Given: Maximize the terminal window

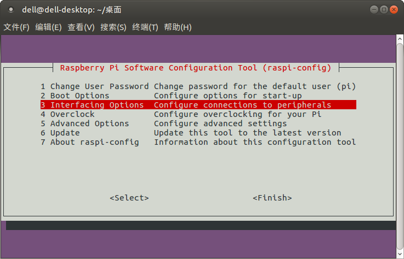Looking at the screenshot, I should [x=384, y=10].
